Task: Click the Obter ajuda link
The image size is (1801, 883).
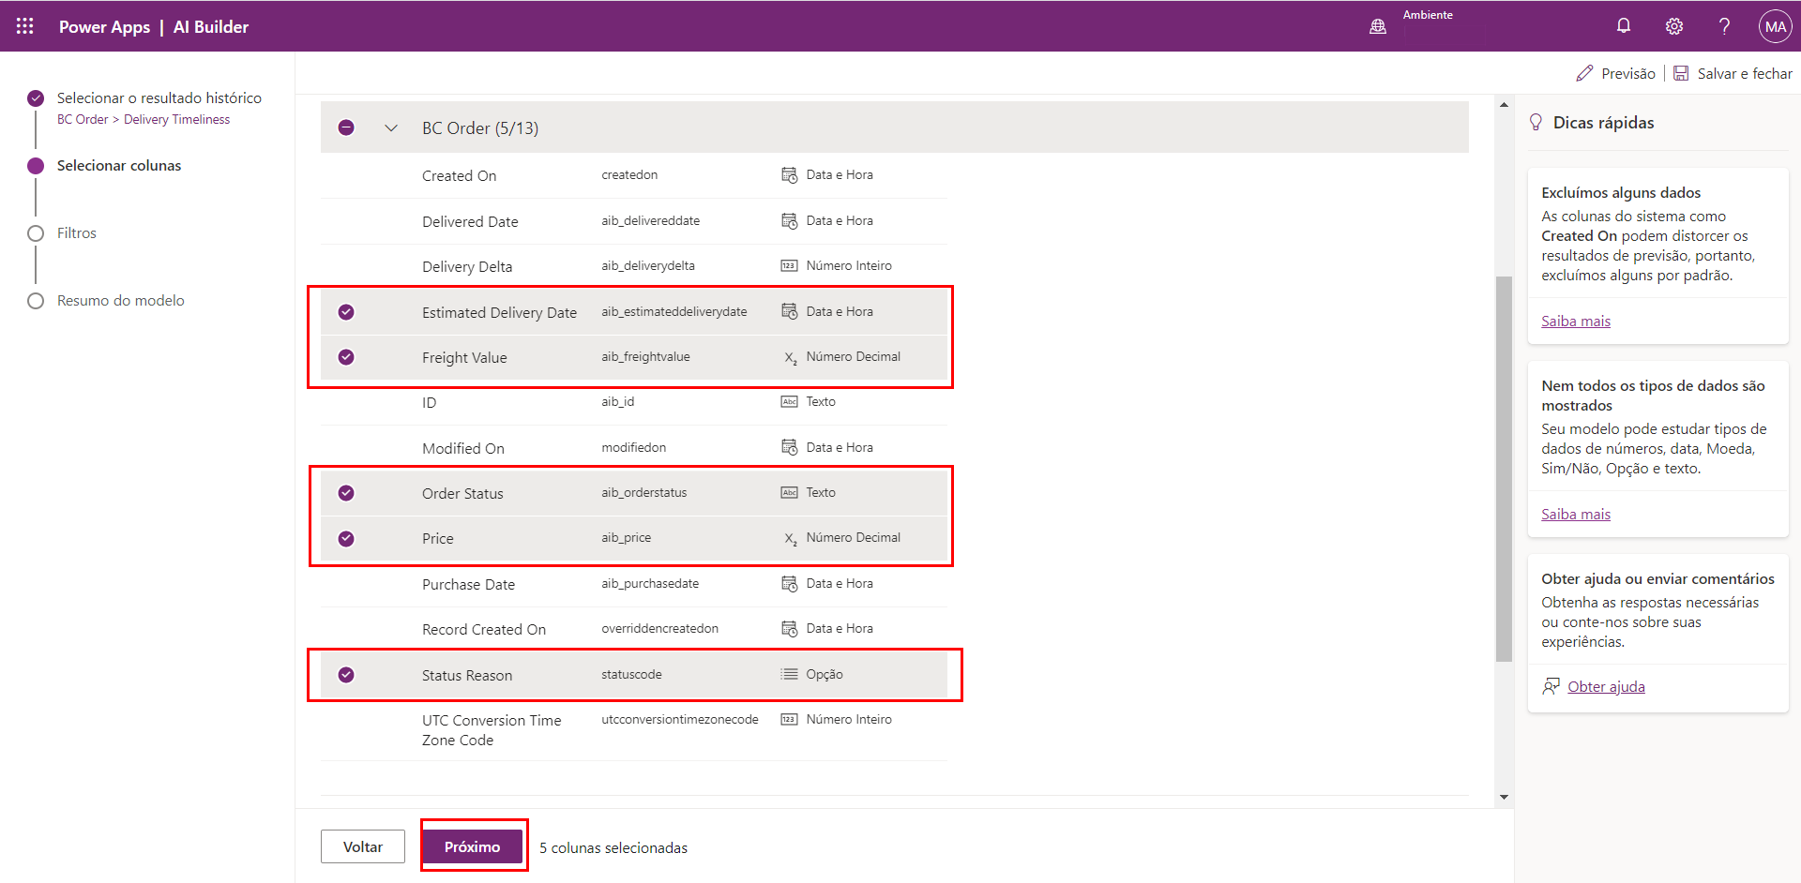Action: [1606, 686]
